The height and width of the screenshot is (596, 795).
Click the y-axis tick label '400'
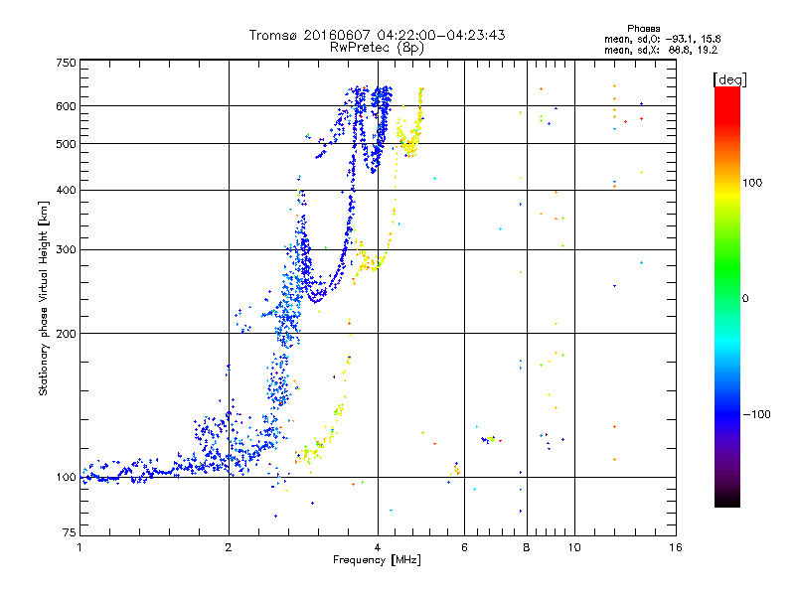tap(67, 190)
